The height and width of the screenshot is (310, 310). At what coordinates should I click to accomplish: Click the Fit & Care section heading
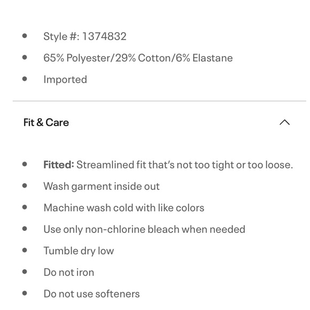(x=46, y=122)
